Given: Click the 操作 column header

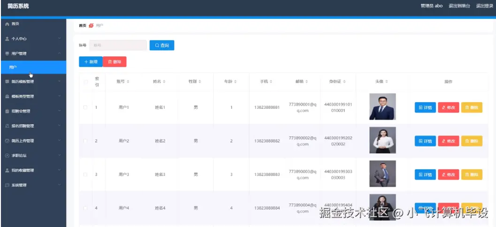Looking at the screenshot, I should pos(448,82).
